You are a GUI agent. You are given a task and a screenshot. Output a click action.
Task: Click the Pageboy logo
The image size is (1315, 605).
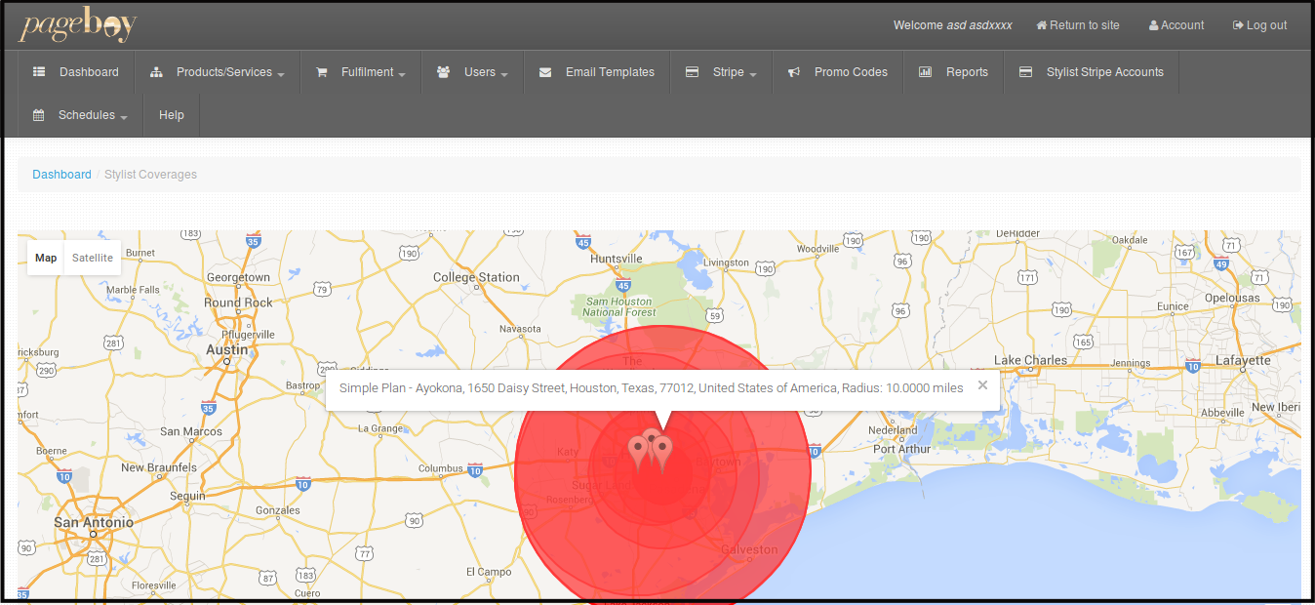(x=77, y=25)
